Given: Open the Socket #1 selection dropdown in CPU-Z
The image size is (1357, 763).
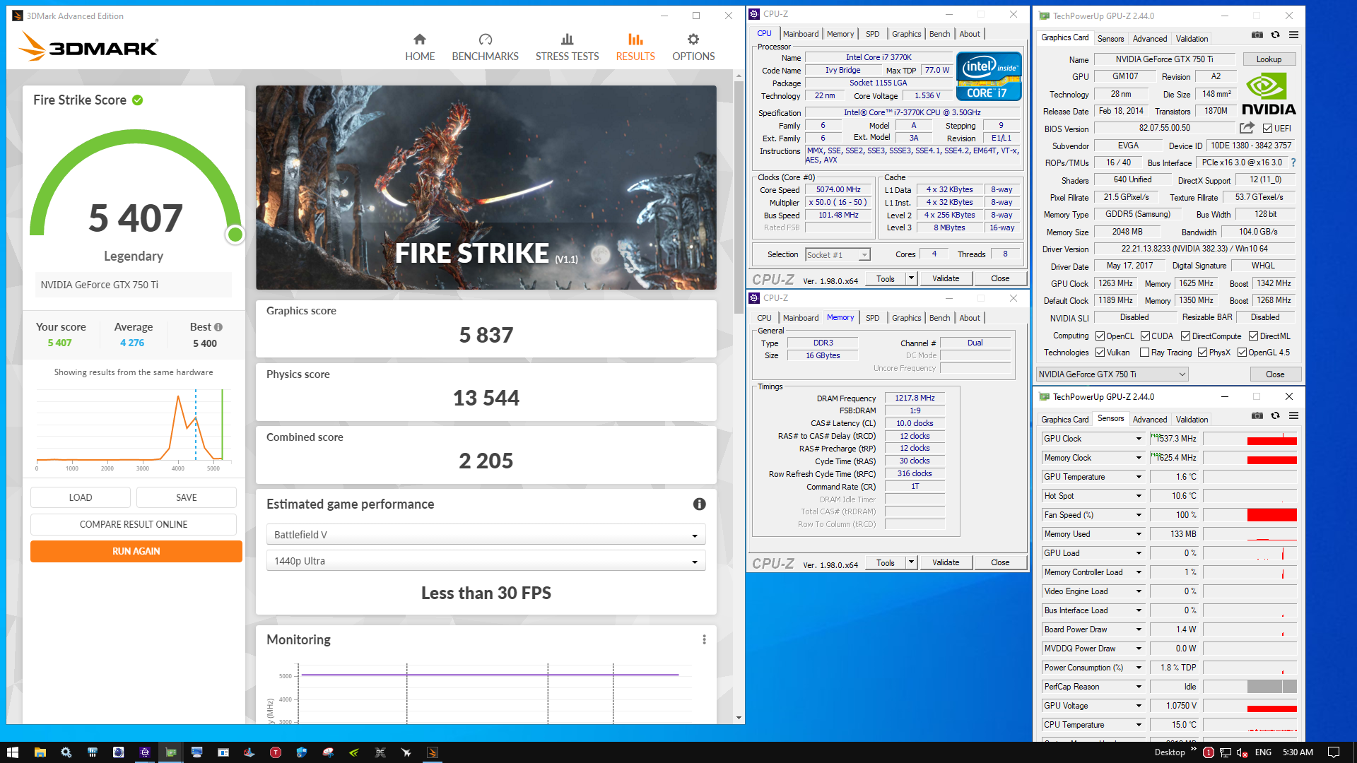Looking at the screenshot, I should point(838,255).
